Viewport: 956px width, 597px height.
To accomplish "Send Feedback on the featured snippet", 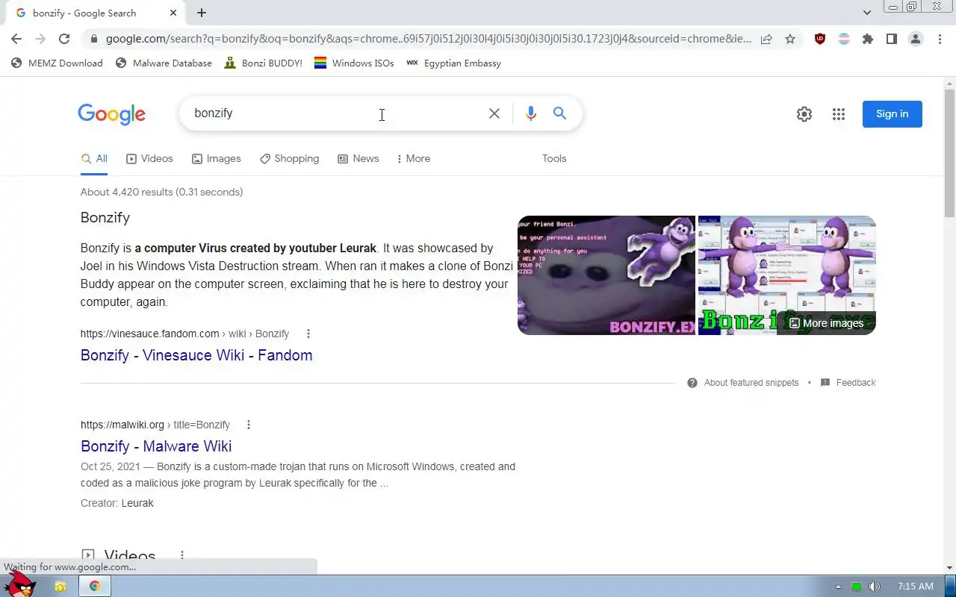I will coord(848,383).
